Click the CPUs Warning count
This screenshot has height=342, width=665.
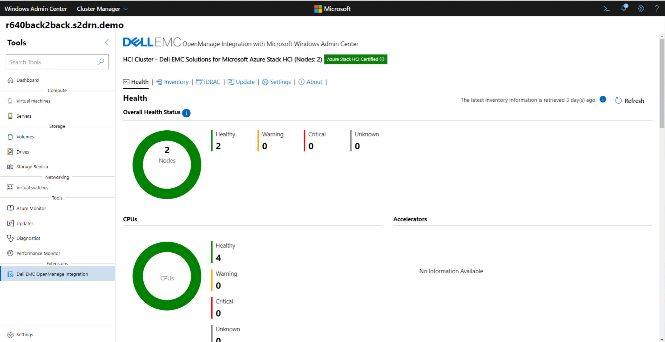(x=218, y=286)
